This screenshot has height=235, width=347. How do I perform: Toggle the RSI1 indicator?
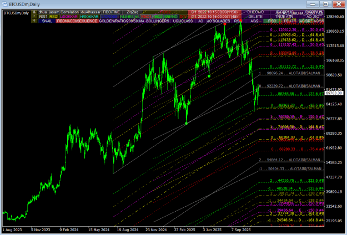click(43, 17)
